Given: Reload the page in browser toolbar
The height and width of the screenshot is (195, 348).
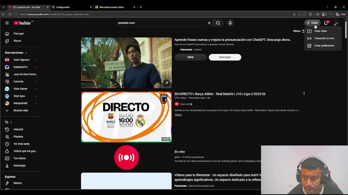Looking at the screenshot, I should tap(10, 14).
